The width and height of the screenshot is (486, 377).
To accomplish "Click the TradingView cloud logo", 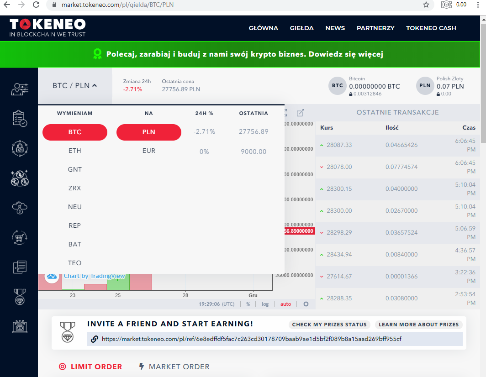I will pos(52,276).
